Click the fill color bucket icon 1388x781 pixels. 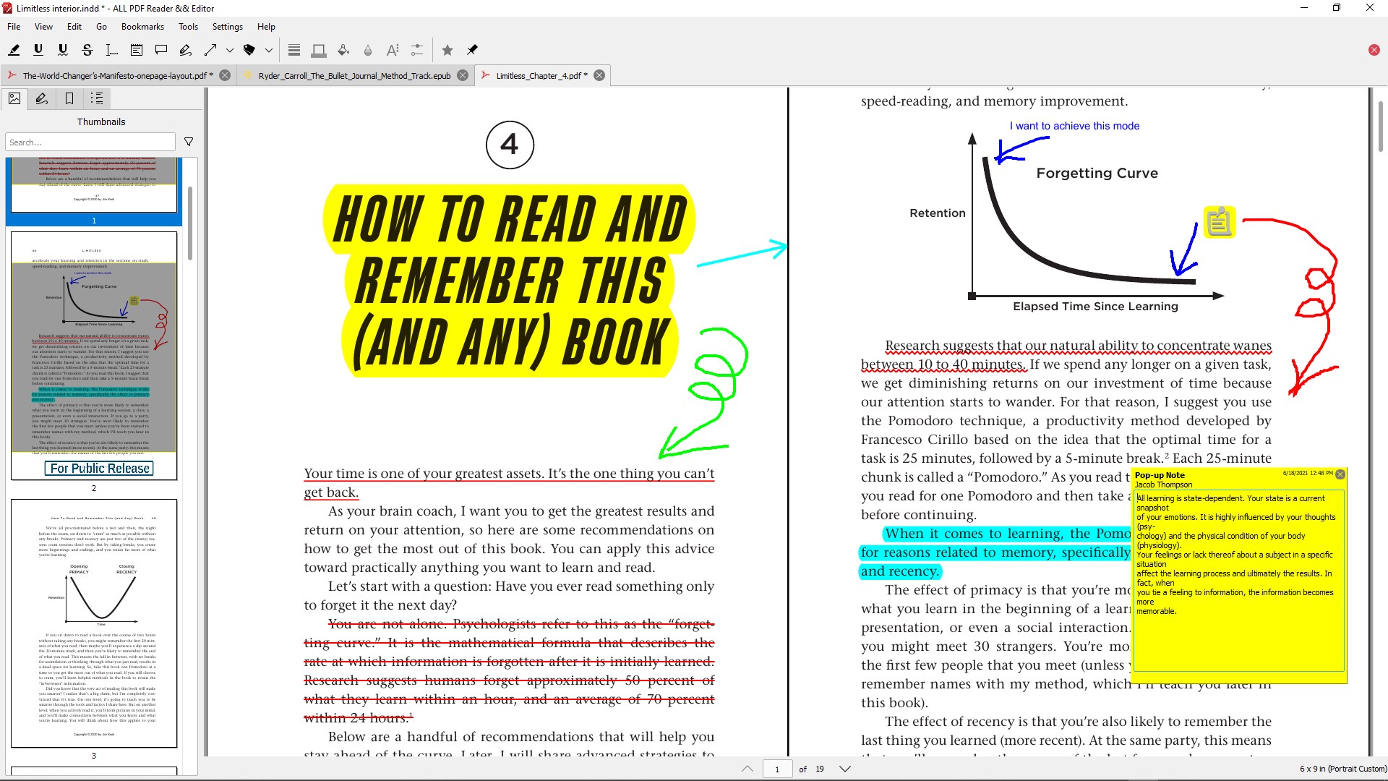tap(343, 50)
